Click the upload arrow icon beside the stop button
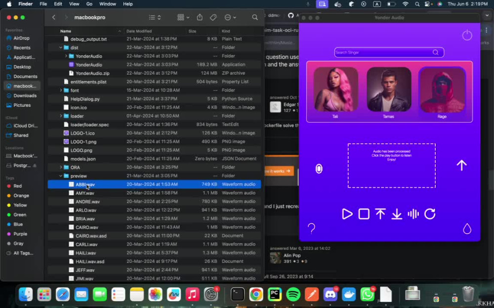This screenshot has height=308, width=494. [380, 214]
